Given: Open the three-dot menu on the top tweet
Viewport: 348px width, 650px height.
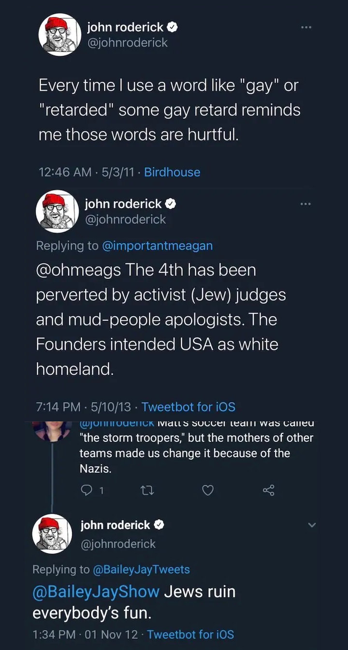Looking at the screenshot, I should [x=305, y=27].
